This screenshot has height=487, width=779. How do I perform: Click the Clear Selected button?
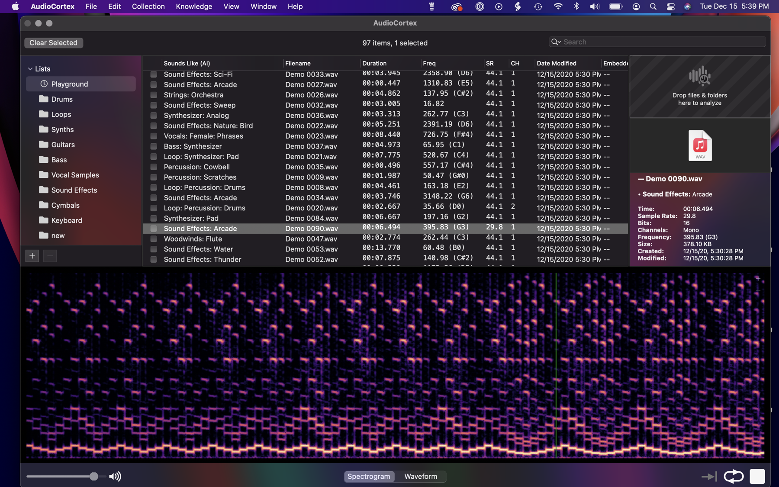[53, 42]
